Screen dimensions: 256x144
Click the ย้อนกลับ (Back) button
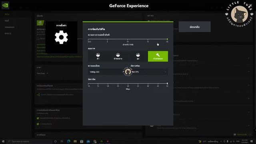click(x=195, y=27)
